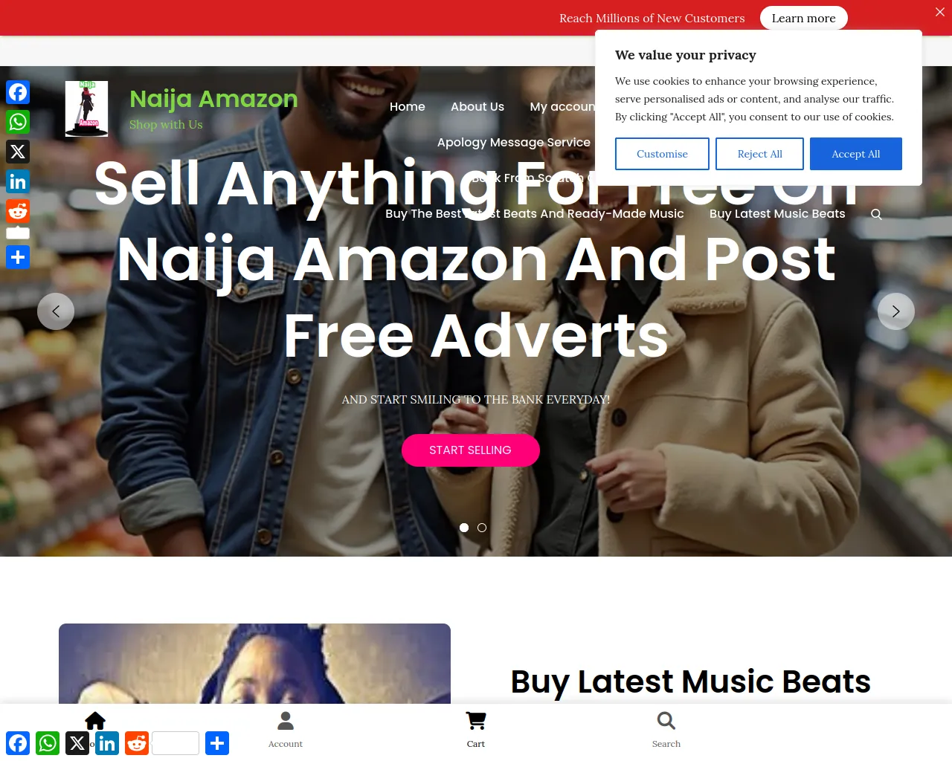Open the Apology Message Service menu item

(x=514, y=142)
